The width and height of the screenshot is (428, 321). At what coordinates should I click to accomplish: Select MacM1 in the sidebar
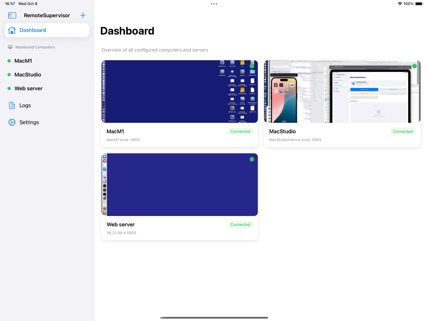coord(23,61)
